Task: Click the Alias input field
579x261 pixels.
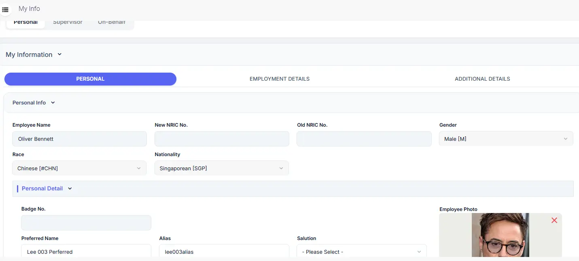Action: (x=224, y=252)
